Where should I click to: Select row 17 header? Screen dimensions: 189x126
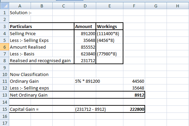click(x=4, y=123)
